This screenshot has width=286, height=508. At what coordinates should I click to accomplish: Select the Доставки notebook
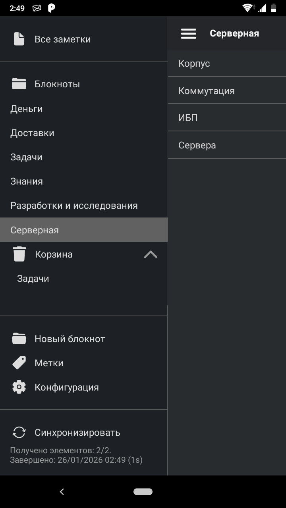(x=32, y=133)
